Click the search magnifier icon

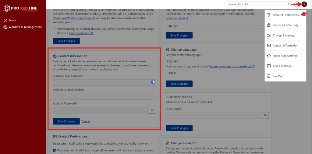click(289, 4)
